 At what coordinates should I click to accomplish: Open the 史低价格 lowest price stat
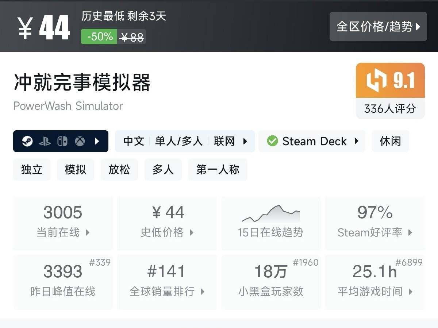coord(167,223)
